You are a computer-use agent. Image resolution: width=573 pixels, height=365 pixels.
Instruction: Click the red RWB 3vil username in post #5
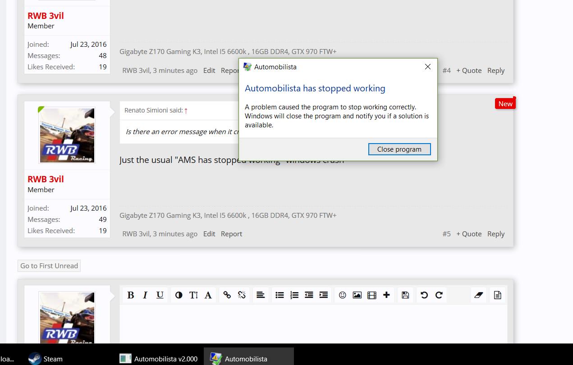(46, 179)
